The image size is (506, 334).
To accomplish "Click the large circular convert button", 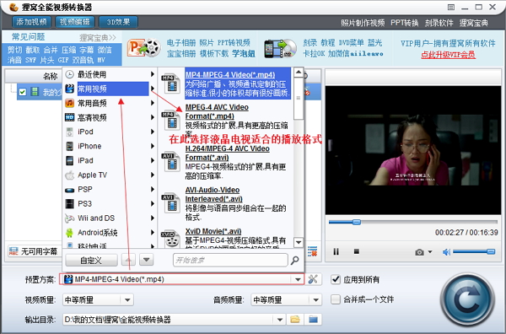I will (467, 299).
